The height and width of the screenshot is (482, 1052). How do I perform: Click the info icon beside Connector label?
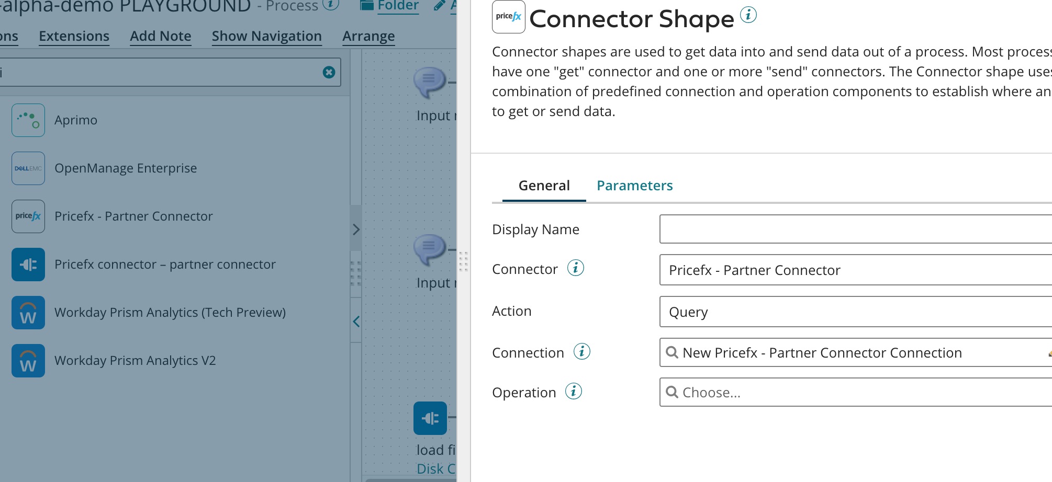576,268
